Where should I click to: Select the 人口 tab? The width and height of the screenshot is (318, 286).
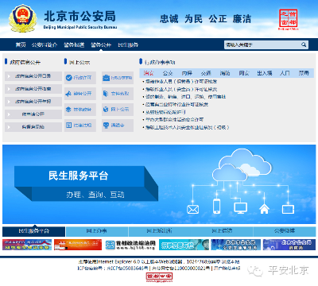pyautogui.click(x=285, y=73)
